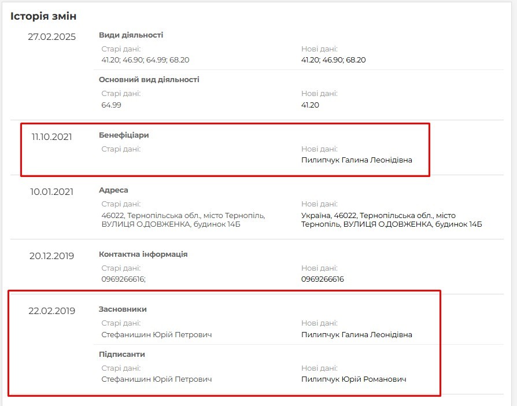
Task: Select the 22.02.2019 date entry
Action: (x=52, y=311)
